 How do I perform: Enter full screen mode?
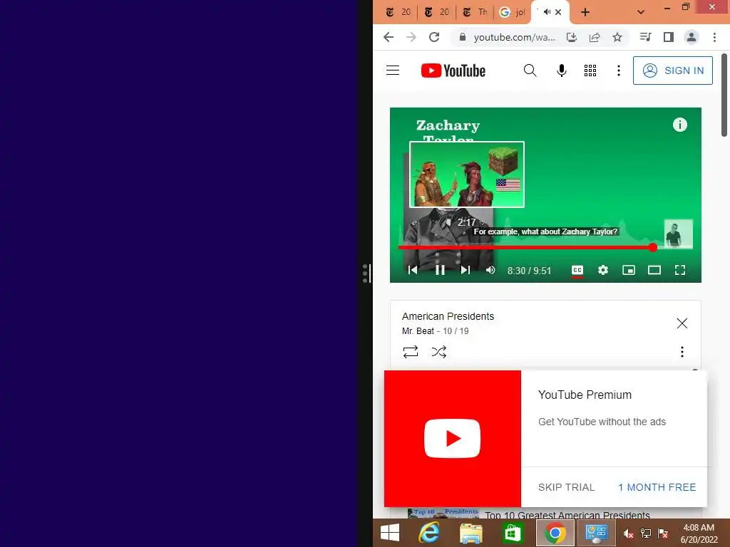(x=679, y=270)
